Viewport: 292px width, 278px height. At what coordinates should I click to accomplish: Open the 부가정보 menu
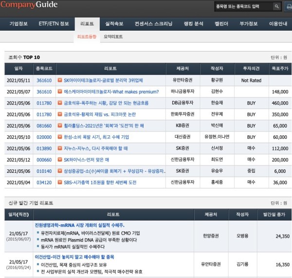coord(249,24)
